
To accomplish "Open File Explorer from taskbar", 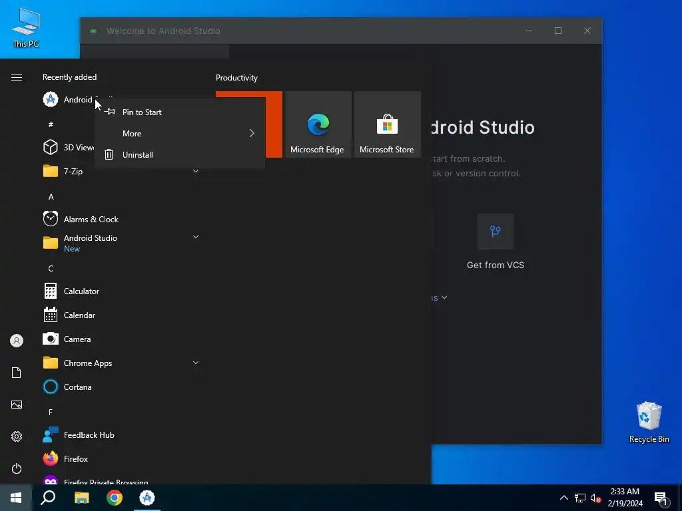I will pos(81,498).
